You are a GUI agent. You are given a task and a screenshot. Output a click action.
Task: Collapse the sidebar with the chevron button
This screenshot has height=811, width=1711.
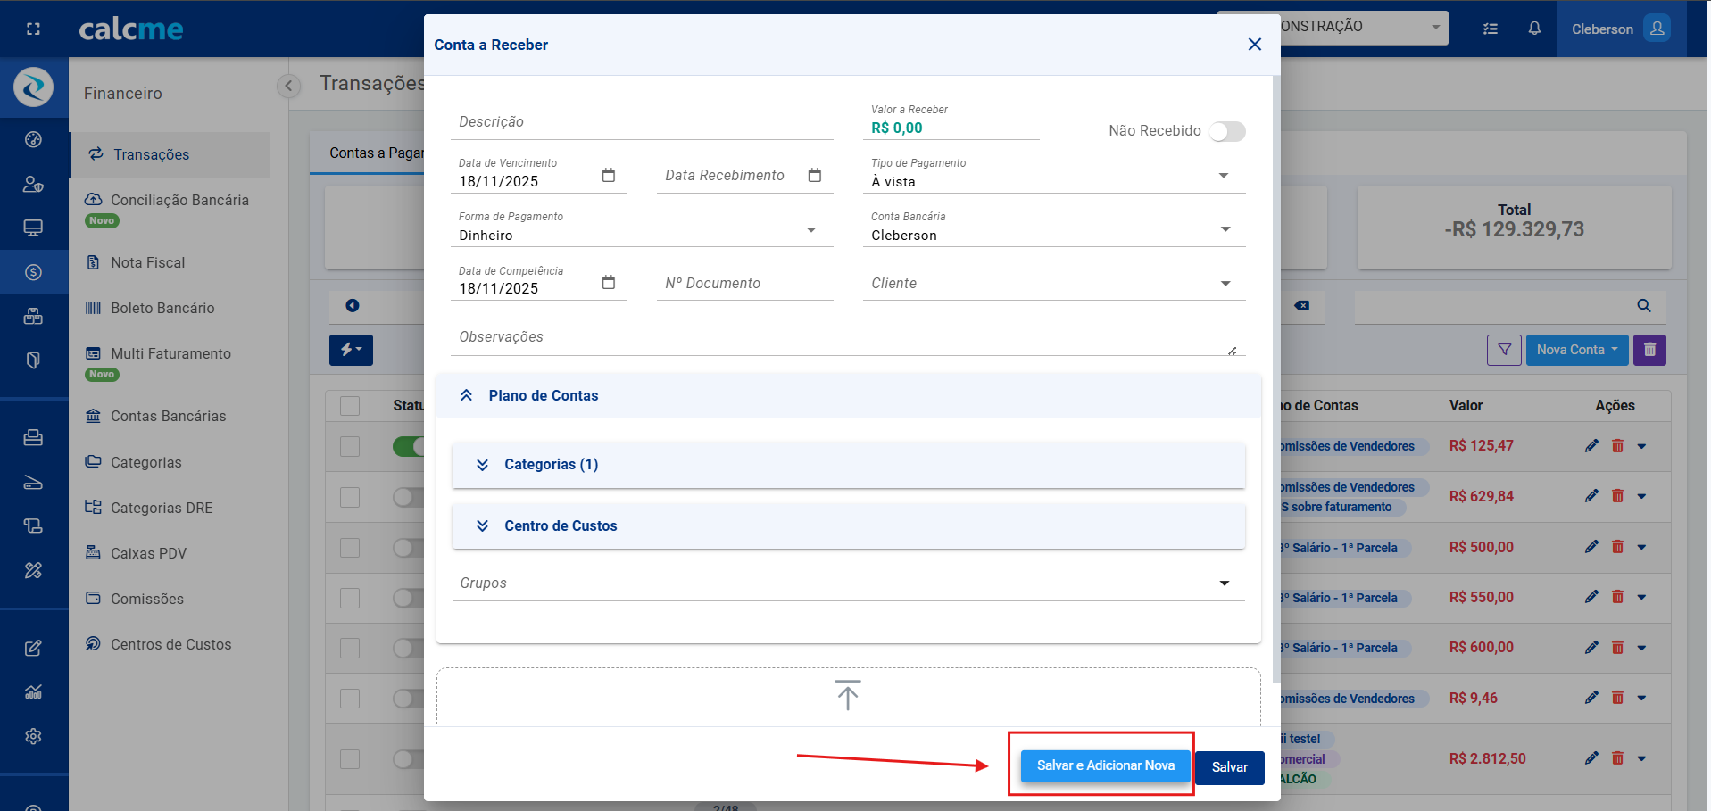[x=288, y=87]
